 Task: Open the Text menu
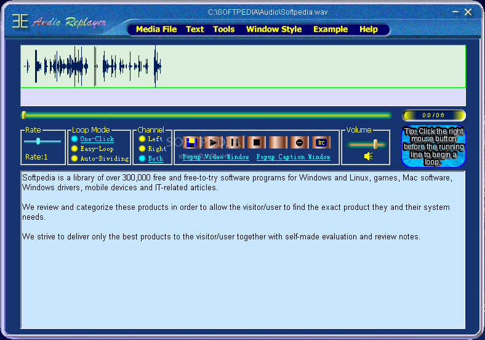[195, 29]
